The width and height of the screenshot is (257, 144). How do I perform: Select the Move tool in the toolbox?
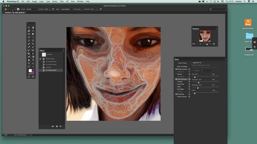coord(29,28)
